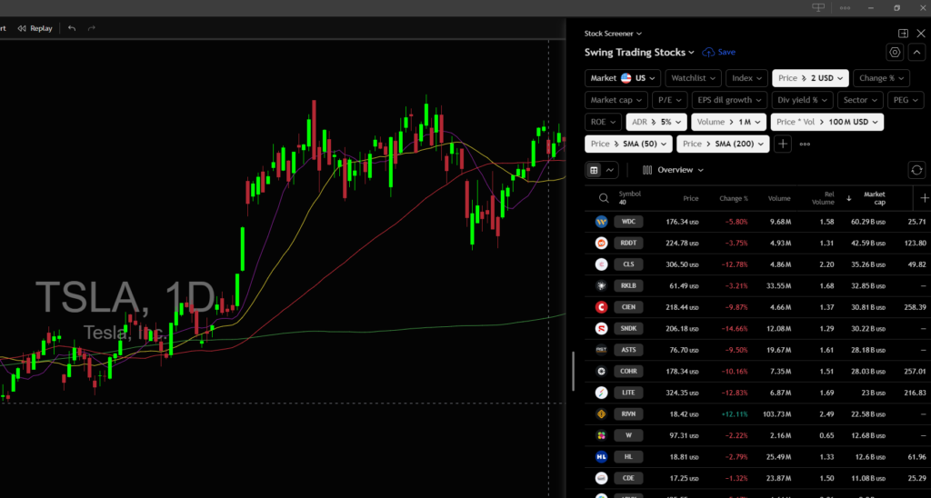Sort by the Volume column header

pos(779,199)
